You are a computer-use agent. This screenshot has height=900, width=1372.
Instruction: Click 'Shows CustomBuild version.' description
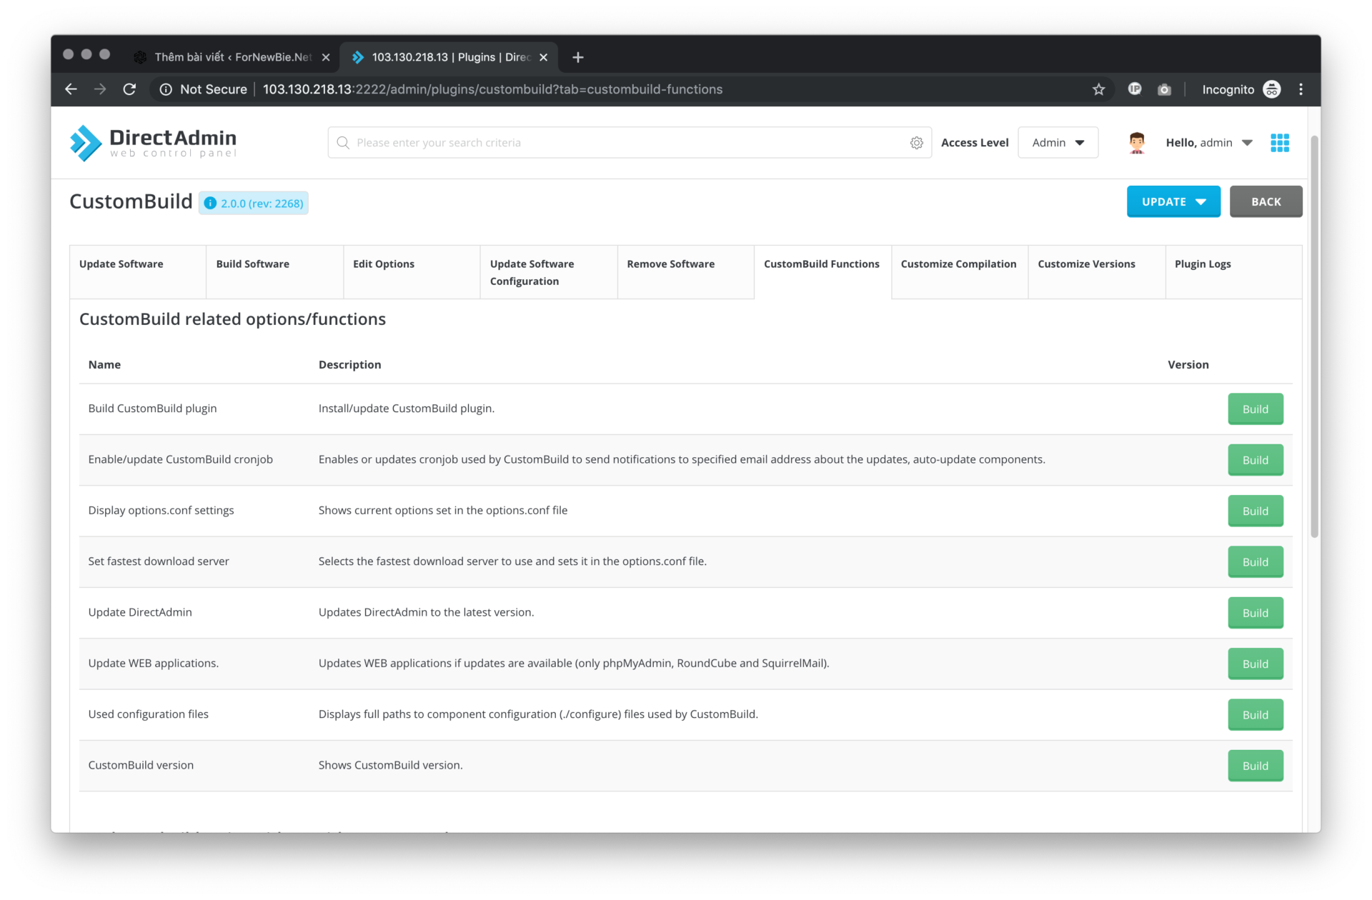pyautogui.click(x=390, y=765)
